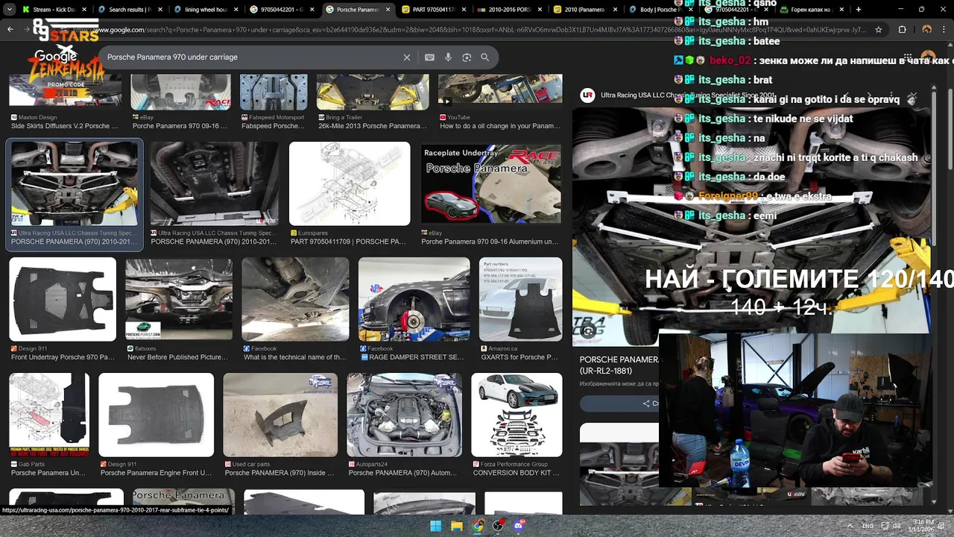Open Chrome from the taskbar
The width and height of the screenshot is (954, 537).
point(478,526)
